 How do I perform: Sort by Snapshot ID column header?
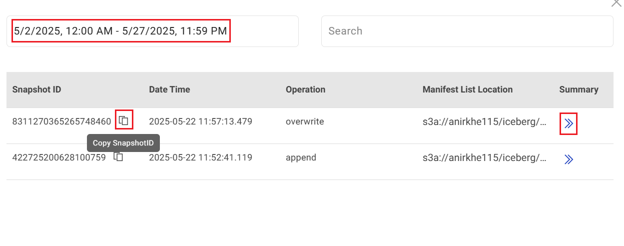pyautogui.click(x=36, y=89)
